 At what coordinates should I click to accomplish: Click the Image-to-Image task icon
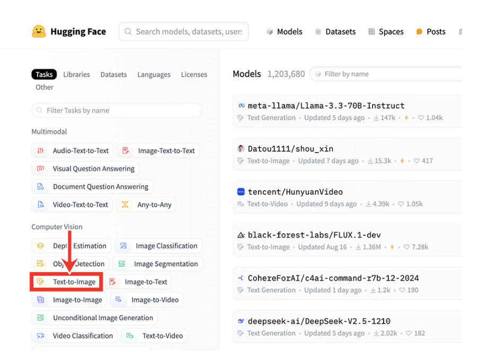point(41,300)
